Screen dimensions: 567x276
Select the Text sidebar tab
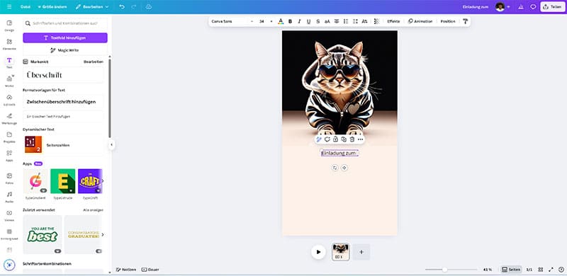(x=9, y=62)
